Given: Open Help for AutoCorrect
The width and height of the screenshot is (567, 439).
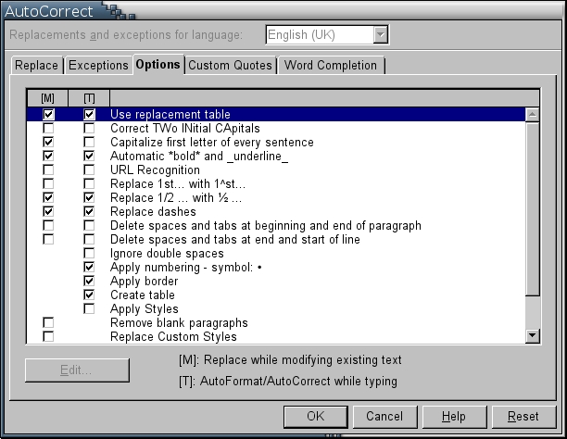Looking at the screenshot, I should [x=453, y=416].
